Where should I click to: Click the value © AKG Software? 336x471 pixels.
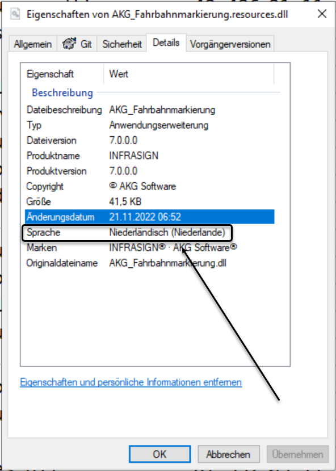tap(142, 186)
